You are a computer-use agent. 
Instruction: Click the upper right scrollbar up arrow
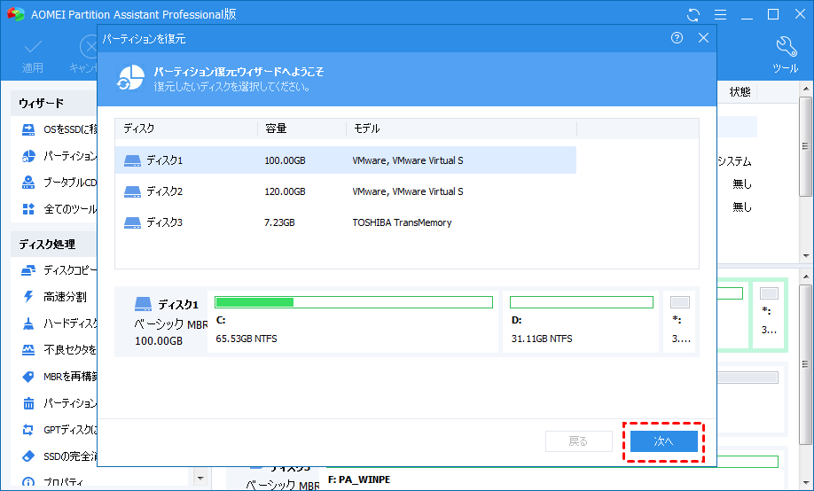[x=806, y=90]
